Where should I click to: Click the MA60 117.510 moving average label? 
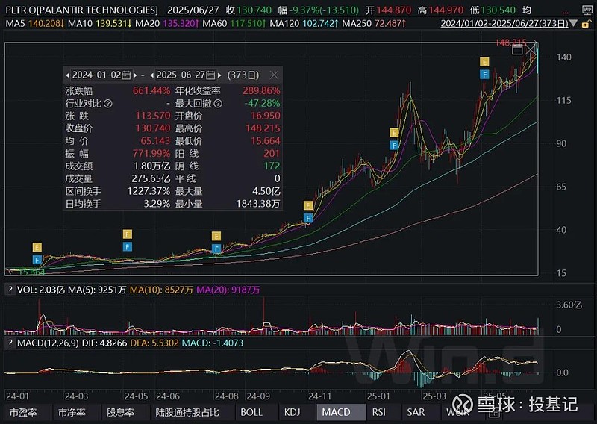click(234, 24)
